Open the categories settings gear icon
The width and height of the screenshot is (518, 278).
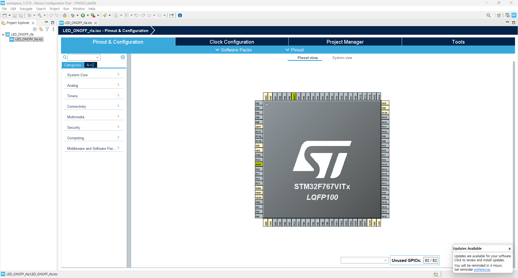click(x=123, y=57)
